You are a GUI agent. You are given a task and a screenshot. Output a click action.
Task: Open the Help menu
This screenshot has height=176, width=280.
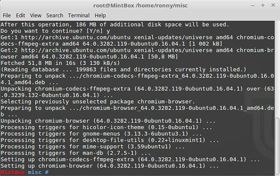pos(100,15)
